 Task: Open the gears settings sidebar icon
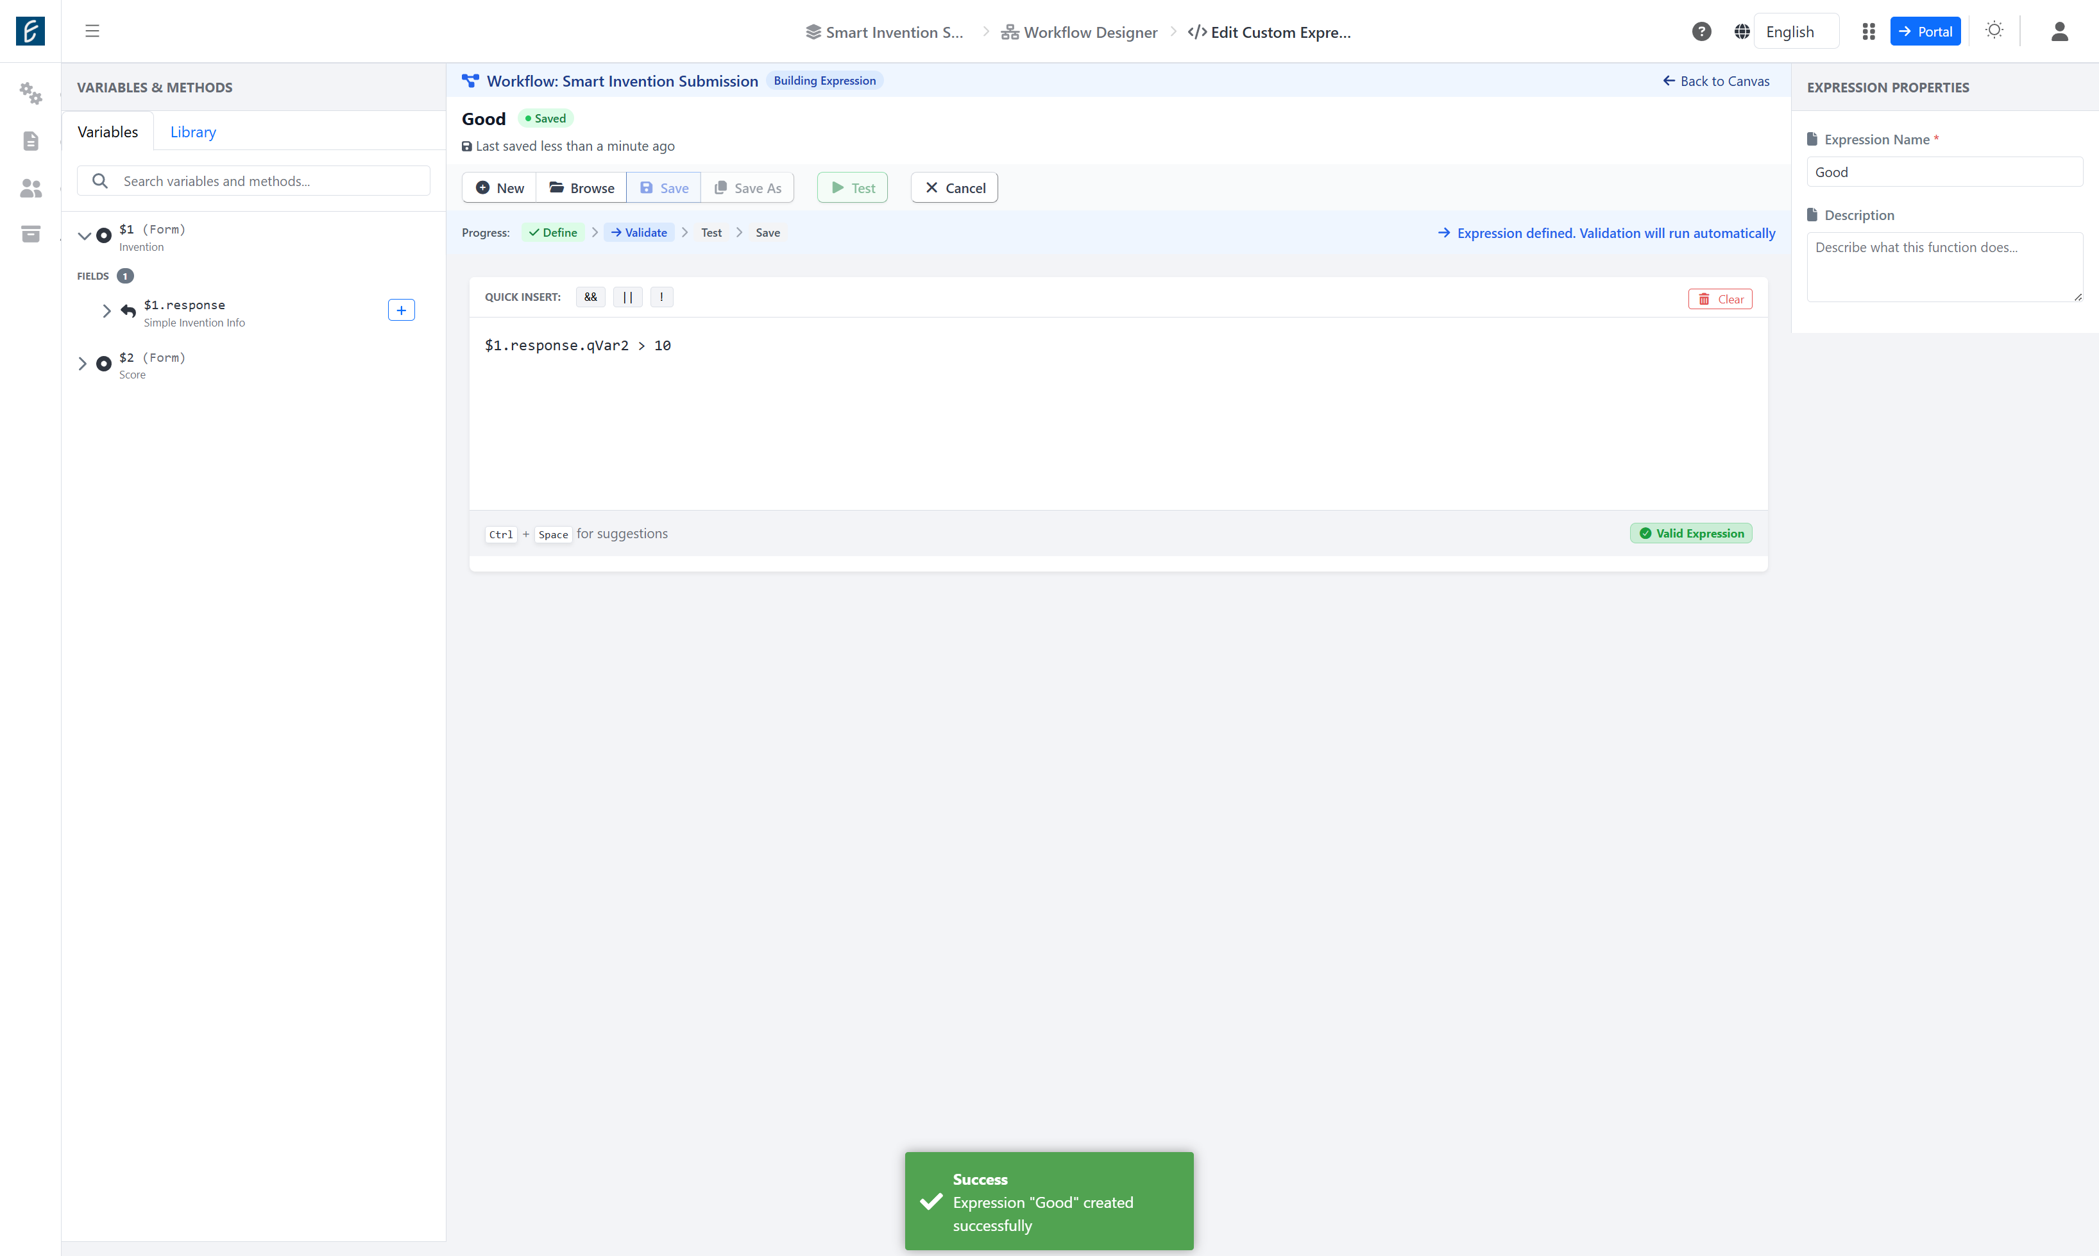tap(30, 93)
